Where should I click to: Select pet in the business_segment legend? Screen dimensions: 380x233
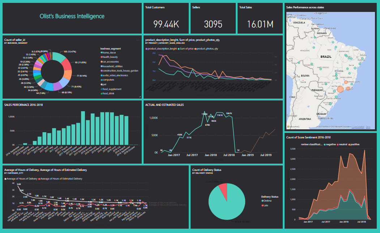pos(103,84)
